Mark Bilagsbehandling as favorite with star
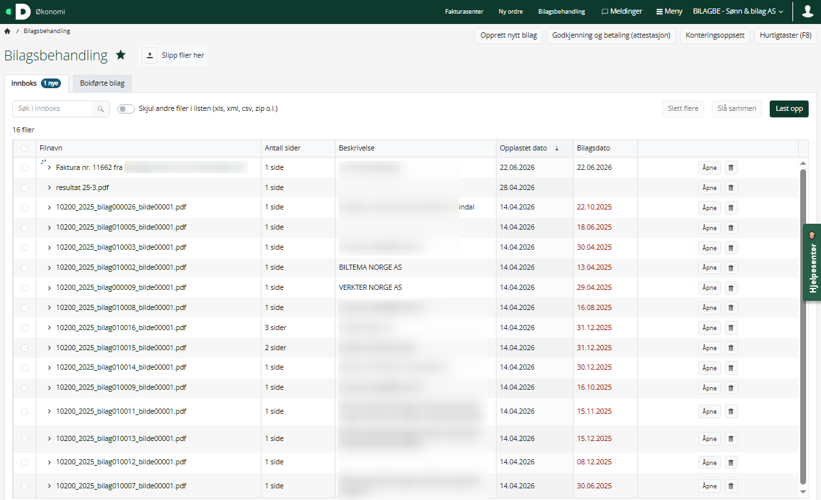The image size is (821, 500). (x=121, y=55)
